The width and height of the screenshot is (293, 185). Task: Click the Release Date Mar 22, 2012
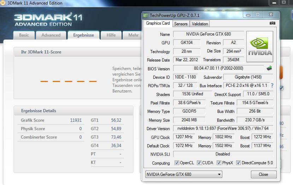(187, 60)
